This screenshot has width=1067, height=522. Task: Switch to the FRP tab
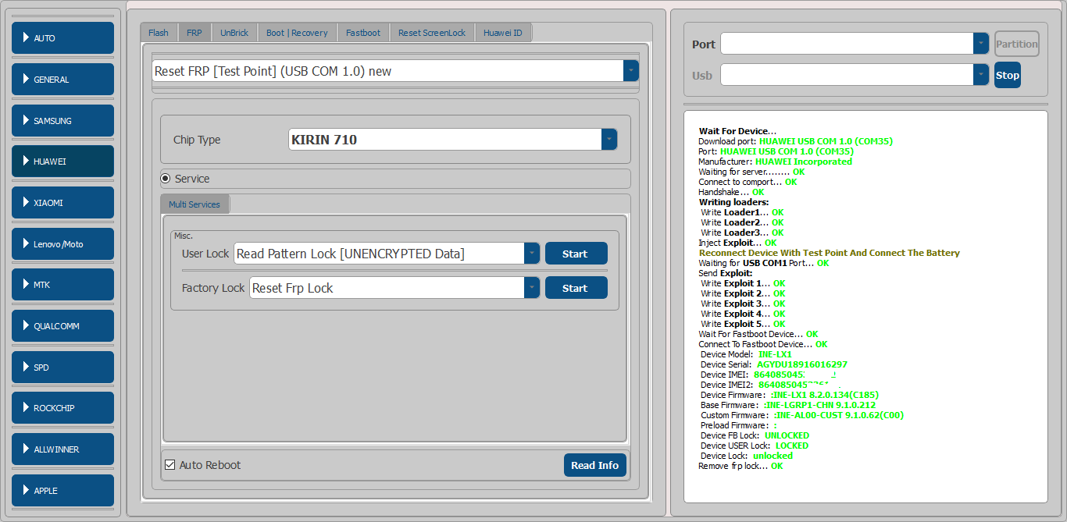194,33
